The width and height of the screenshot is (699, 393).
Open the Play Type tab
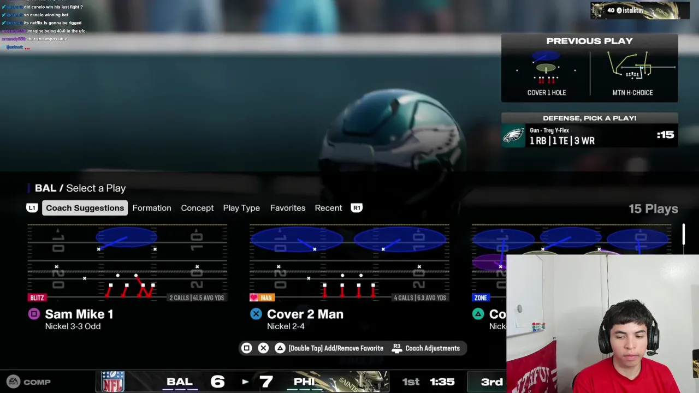241,208
